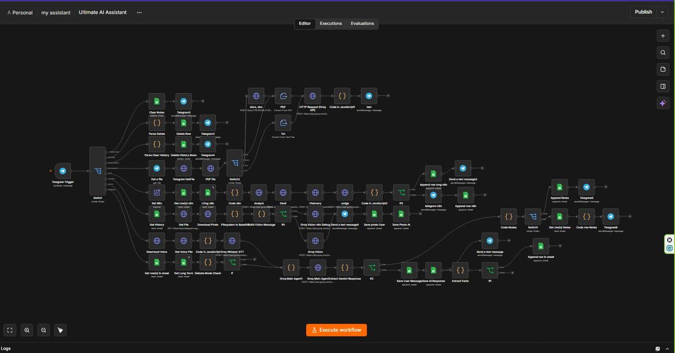The width and height of the screenshot is (675, 353).
Task: Click the docx, doc HTTP node
Action: tap(256, 96)
